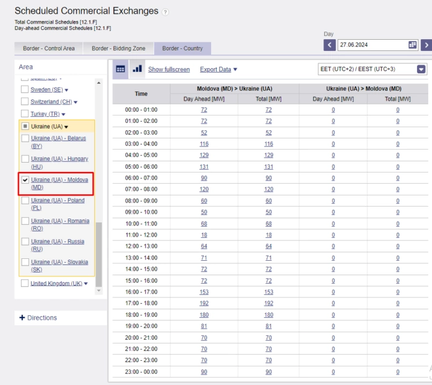432x385 pixels.
Task: Tick the Ukraine - Romania (RO) checkbox
Action: (25, 220)
